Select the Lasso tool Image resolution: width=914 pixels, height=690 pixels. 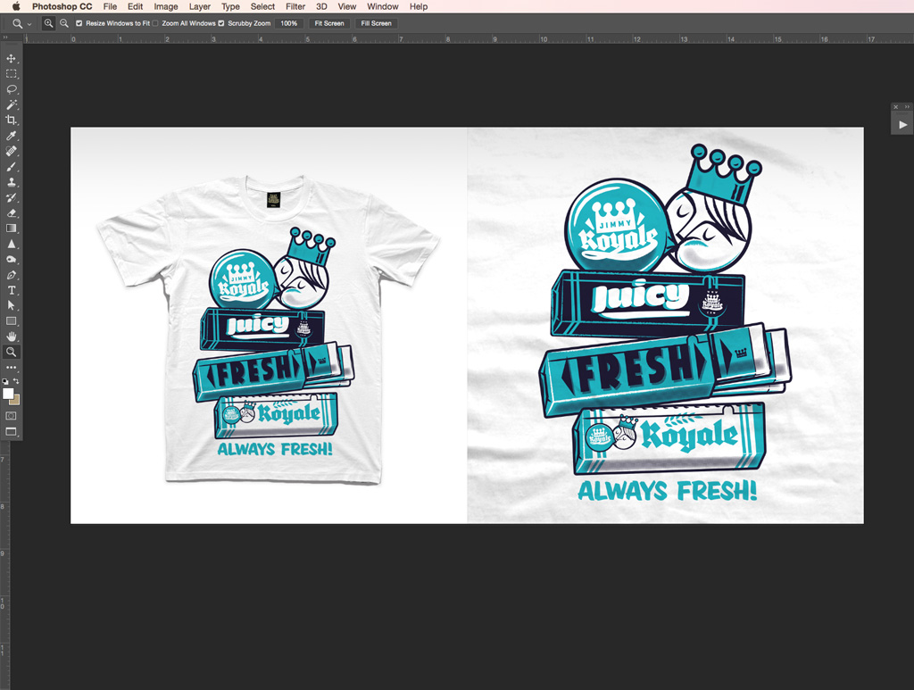click(12, 89)
